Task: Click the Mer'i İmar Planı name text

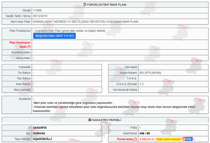Action: pyautogui.click(x=86, y=21)
